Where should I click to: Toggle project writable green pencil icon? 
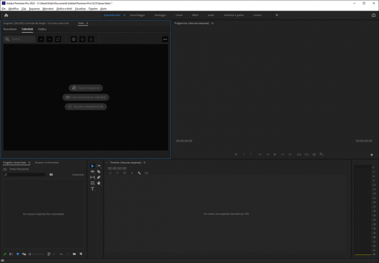pyautogui.click(x=5, y=254)
